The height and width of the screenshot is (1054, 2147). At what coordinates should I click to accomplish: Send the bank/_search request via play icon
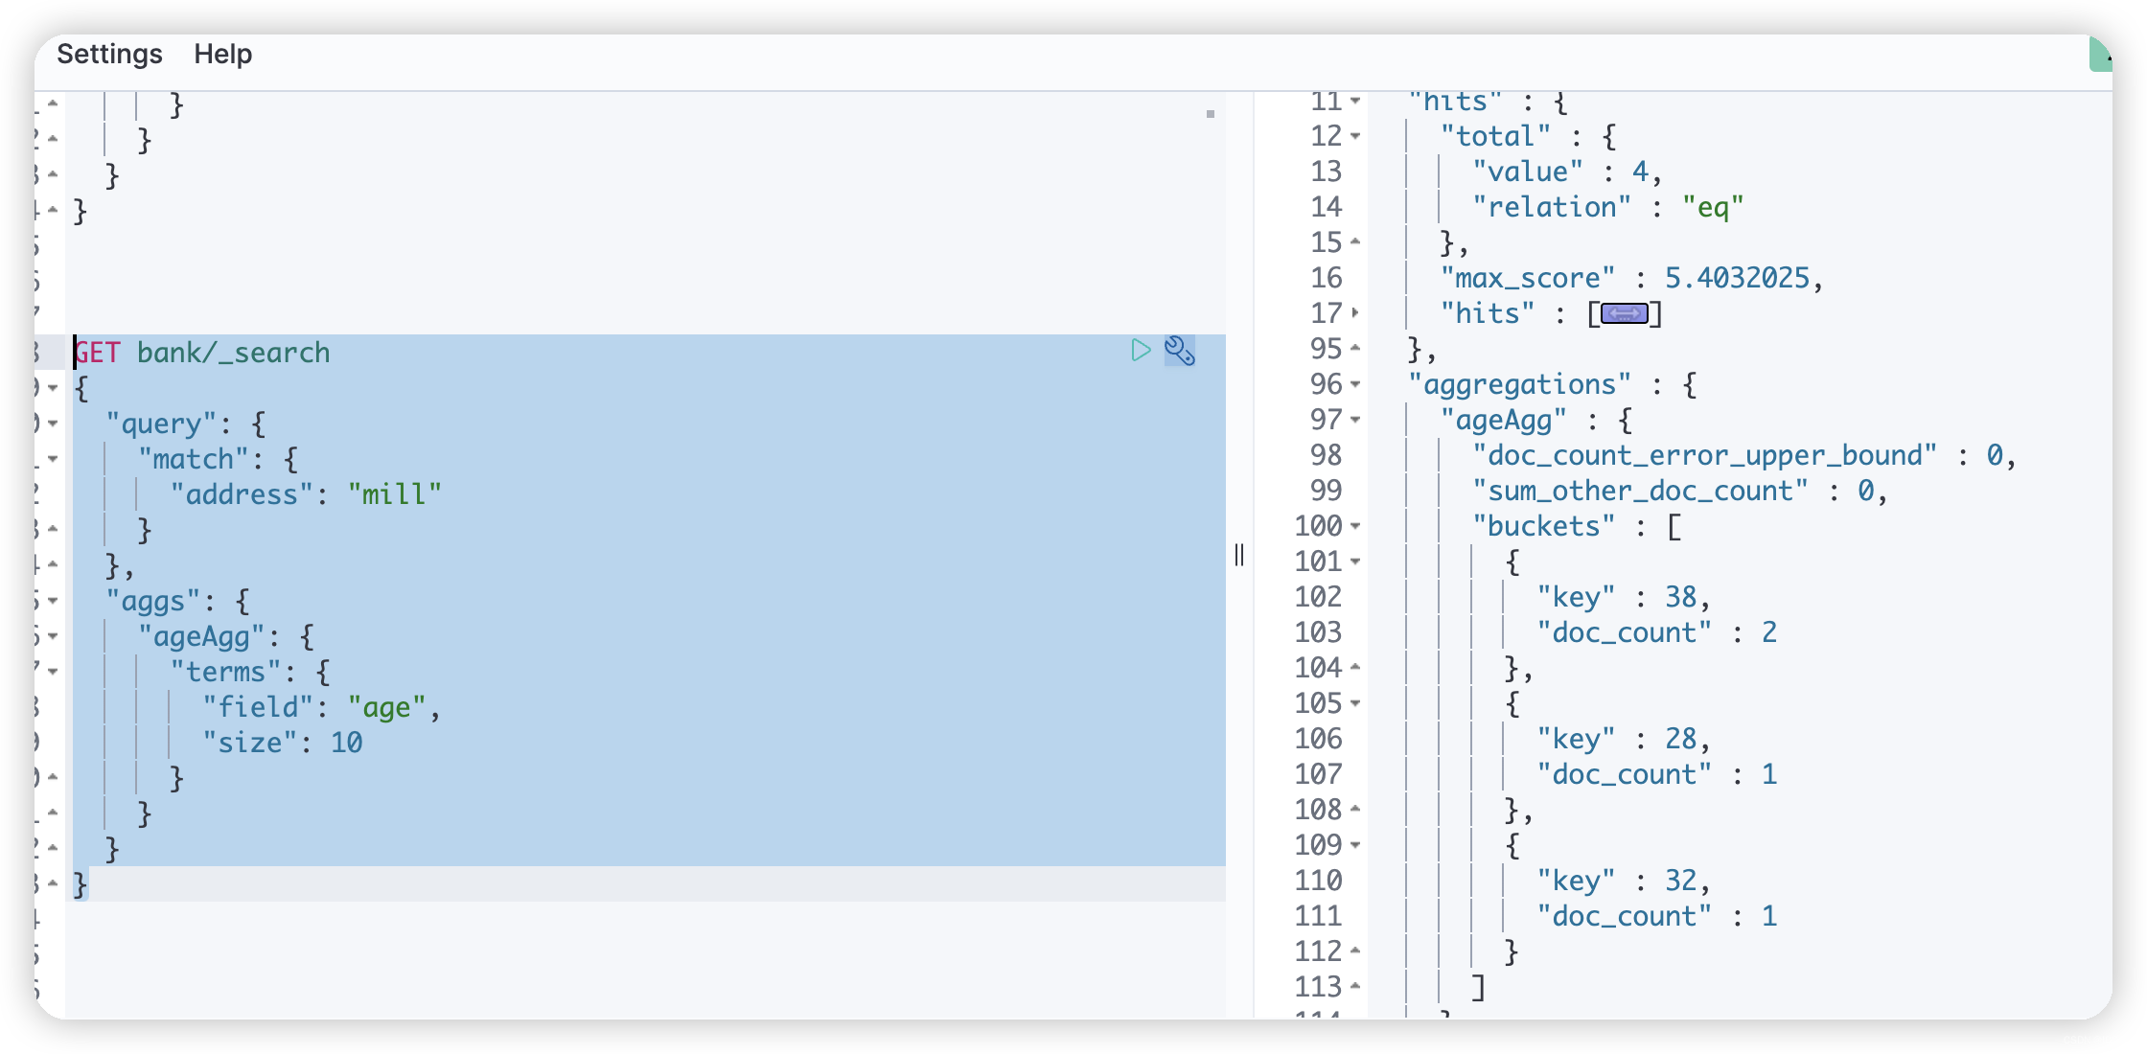click(1141, 351)
